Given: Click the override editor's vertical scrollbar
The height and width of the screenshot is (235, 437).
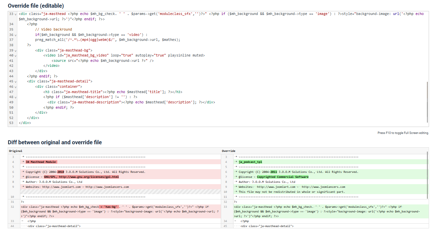Looking at the screenshot, I should tap(427, 102).
